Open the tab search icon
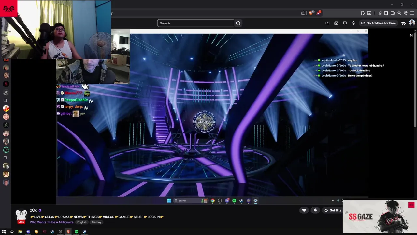Image resolution: width=417 pixels, height=235 pixels. tap(369, 13)
